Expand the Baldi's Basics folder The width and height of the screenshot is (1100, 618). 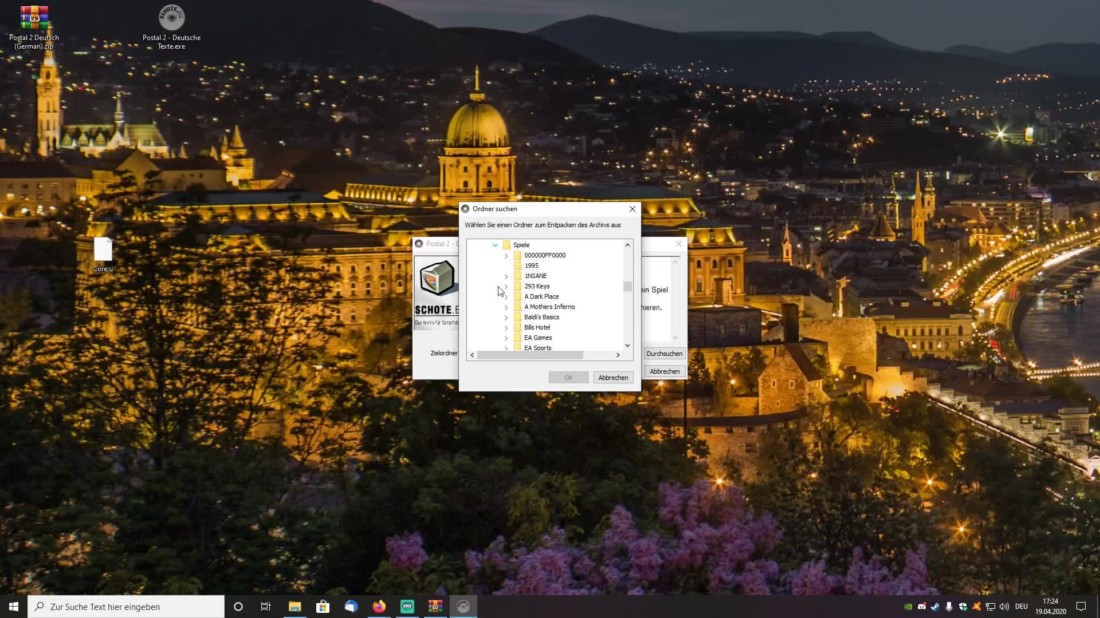[506, 318]
